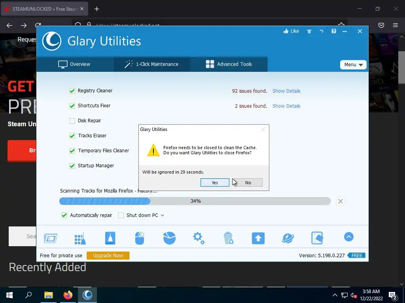Uncheck Tracks Eraser checkbox

click(x=72, y=136)
